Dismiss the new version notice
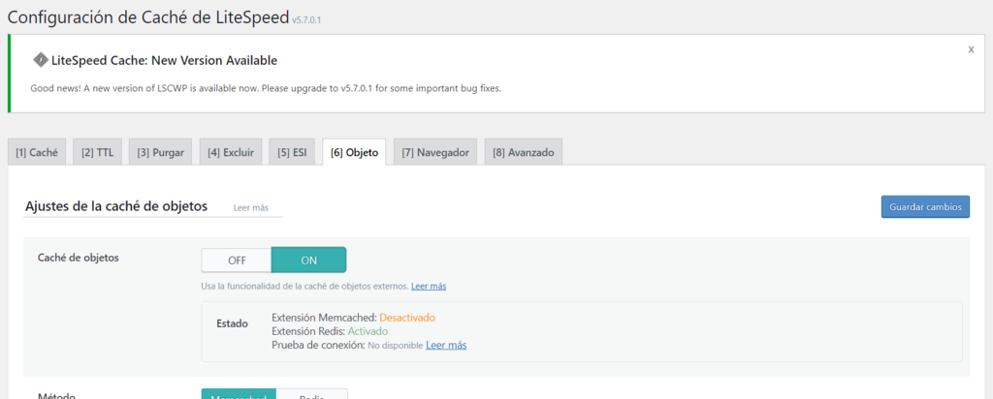Screen dimensions: 993x399 point(971,50)
